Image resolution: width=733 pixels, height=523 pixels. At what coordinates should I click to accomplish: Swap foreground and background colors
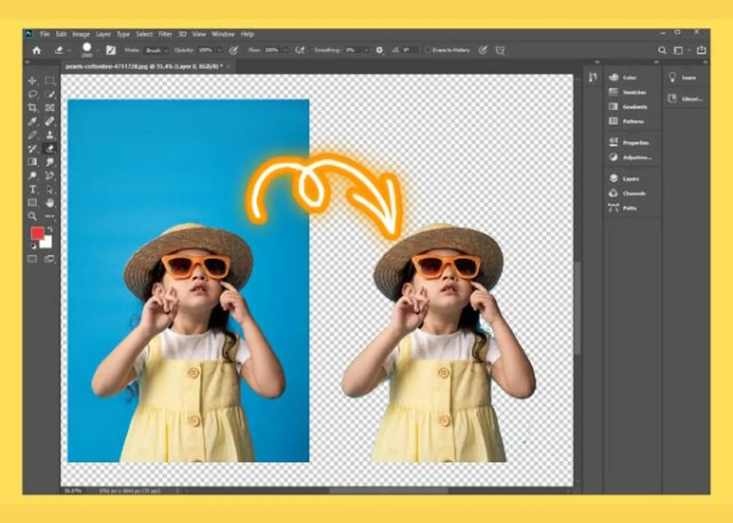click(x=50, y=230)
